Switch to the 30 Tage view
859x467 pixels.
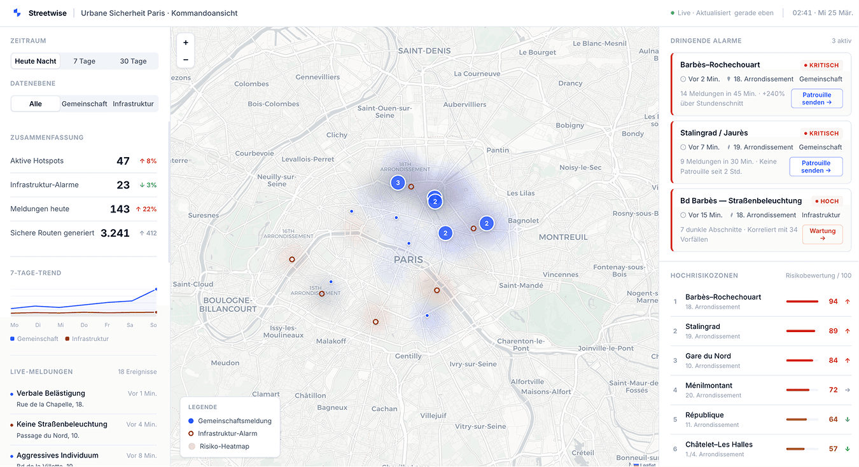point(132,61)
